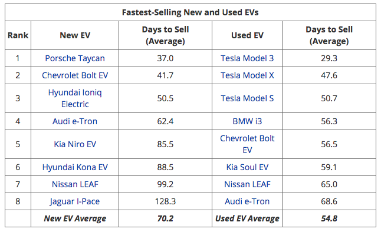Select the new Audi e-Tron link

click(75, 121)
